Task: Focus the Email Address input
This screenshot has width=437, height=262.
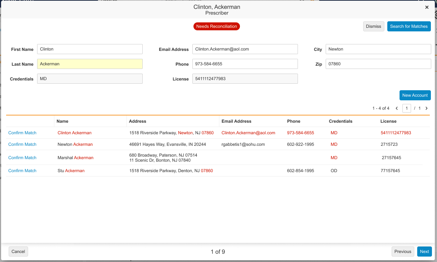Action: (x=245, y=49)
